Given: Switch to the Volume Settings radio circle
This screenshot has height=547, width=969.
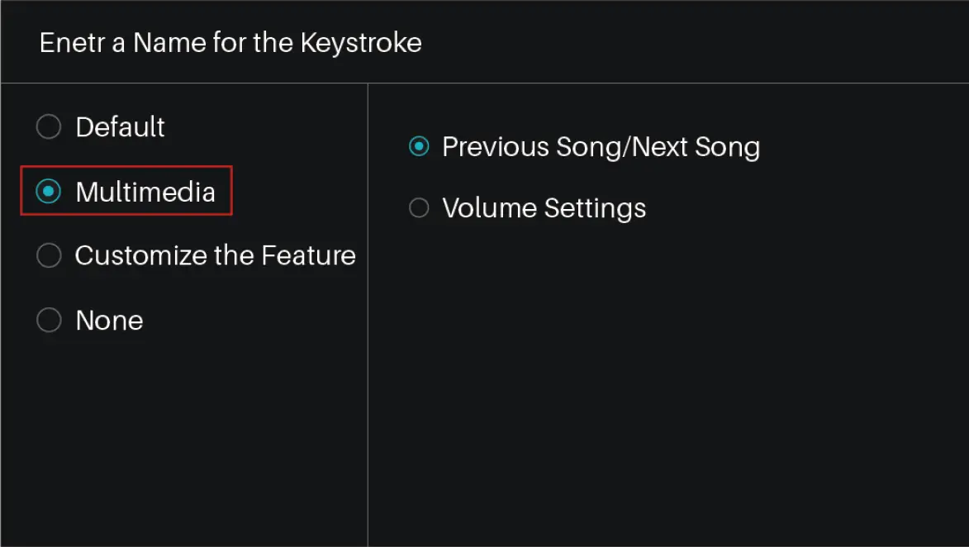Looking at the screenshot, I should click(x=420, y=207).
